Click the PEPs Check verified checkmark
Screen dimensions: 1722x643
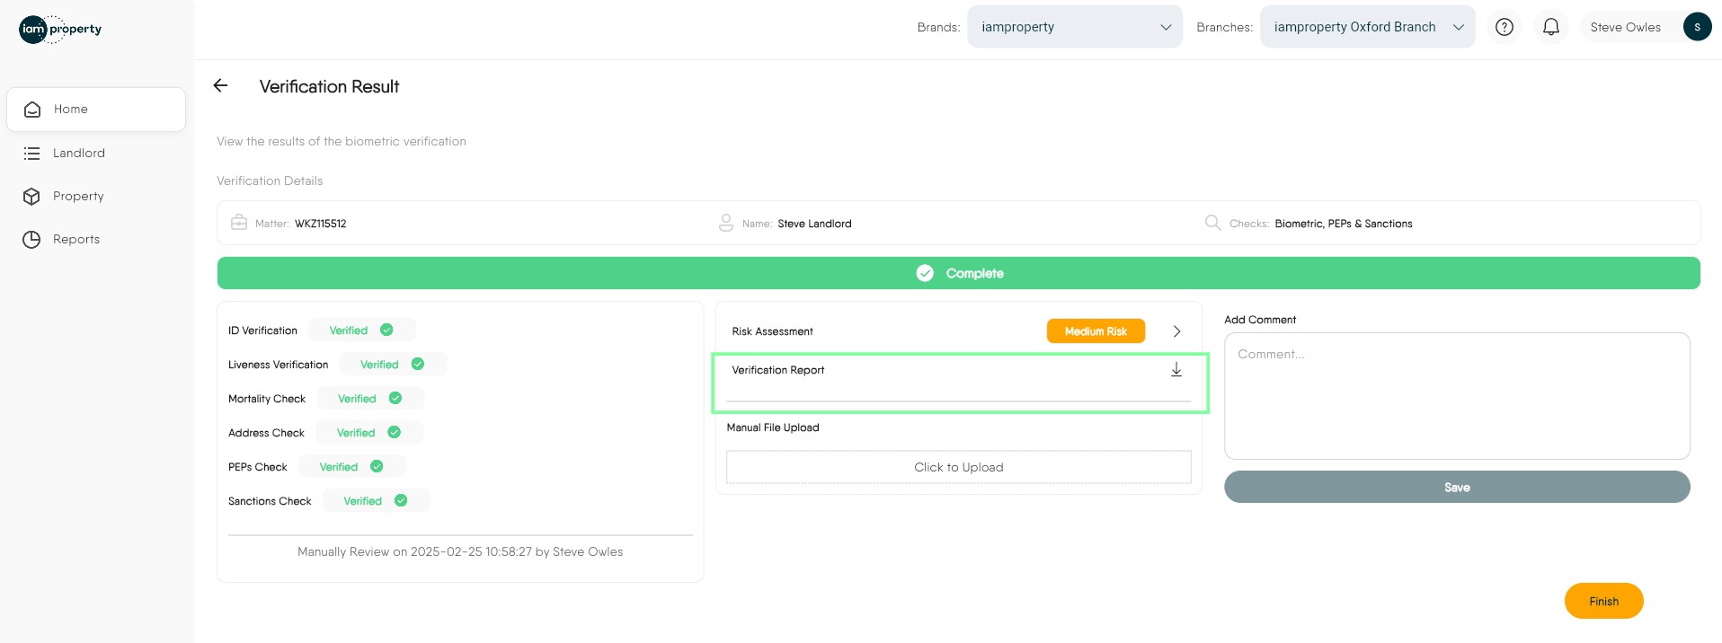pos(377,467)
